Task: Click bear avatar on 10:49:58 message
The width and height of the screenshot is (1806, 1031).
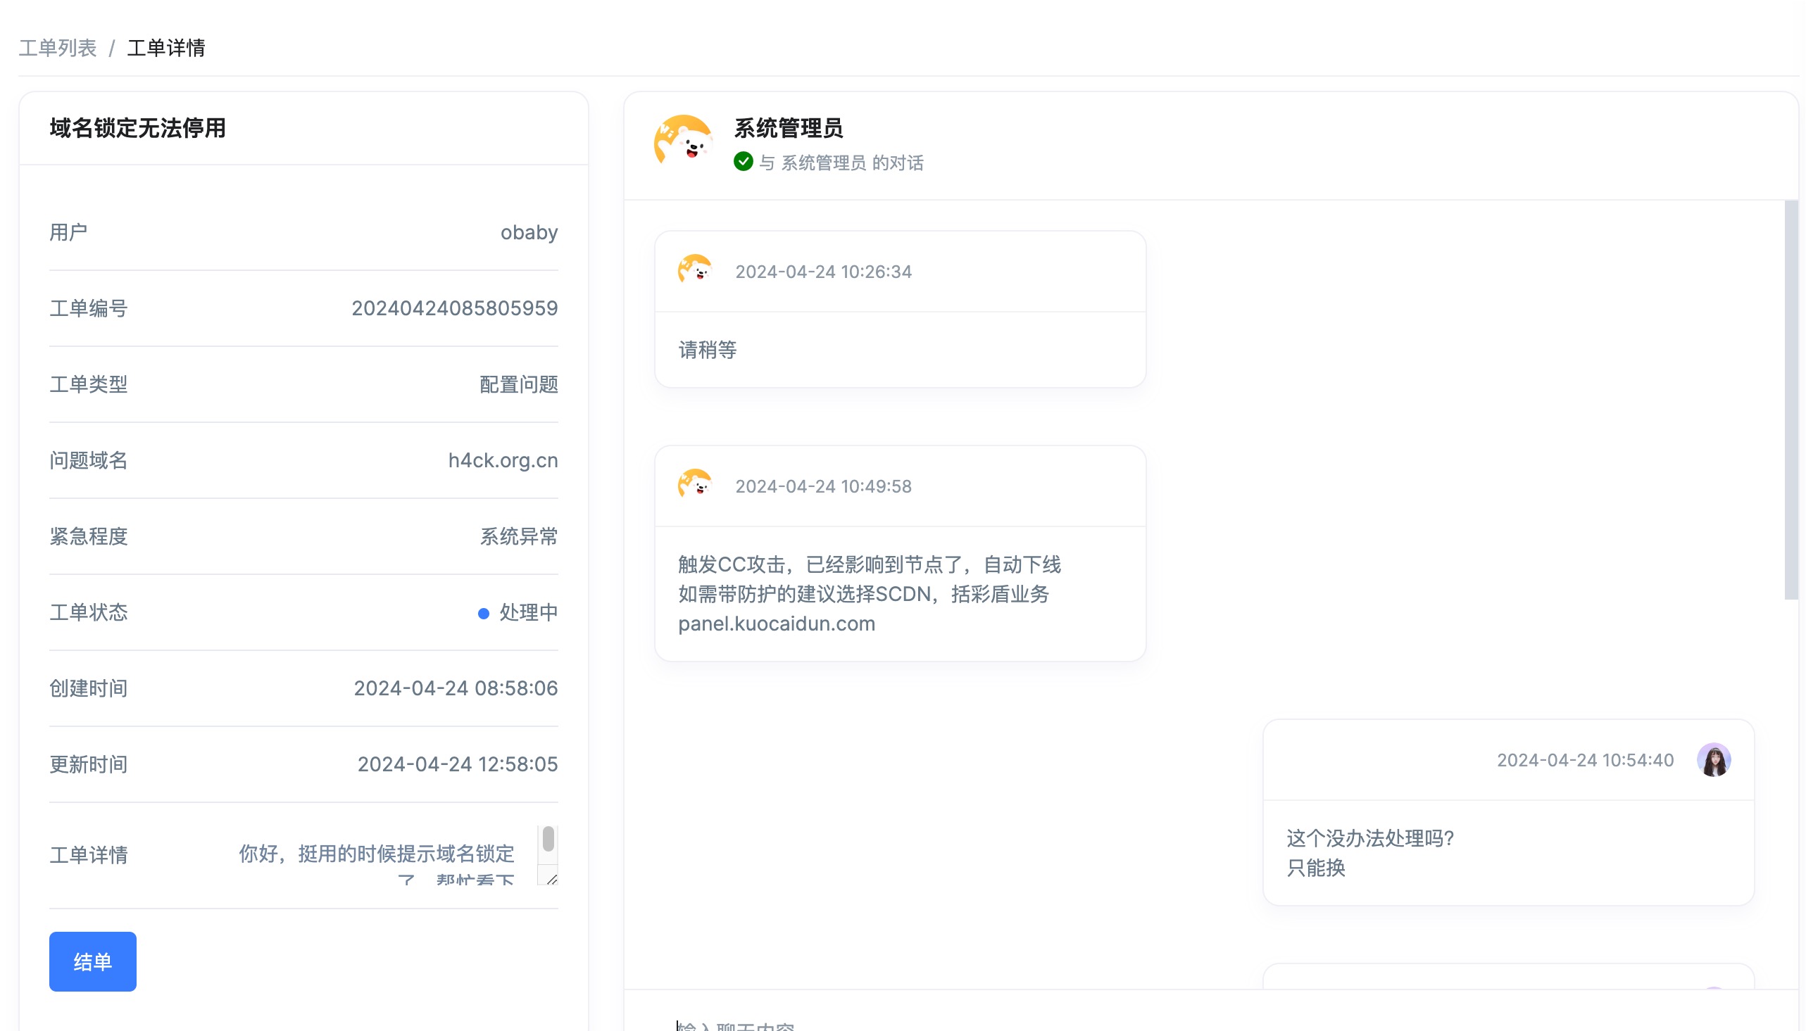Action: (x=694, y=485)
